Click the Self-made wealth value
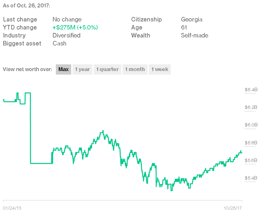The height and width of the screenshot is (218, 273). (194, 36)
